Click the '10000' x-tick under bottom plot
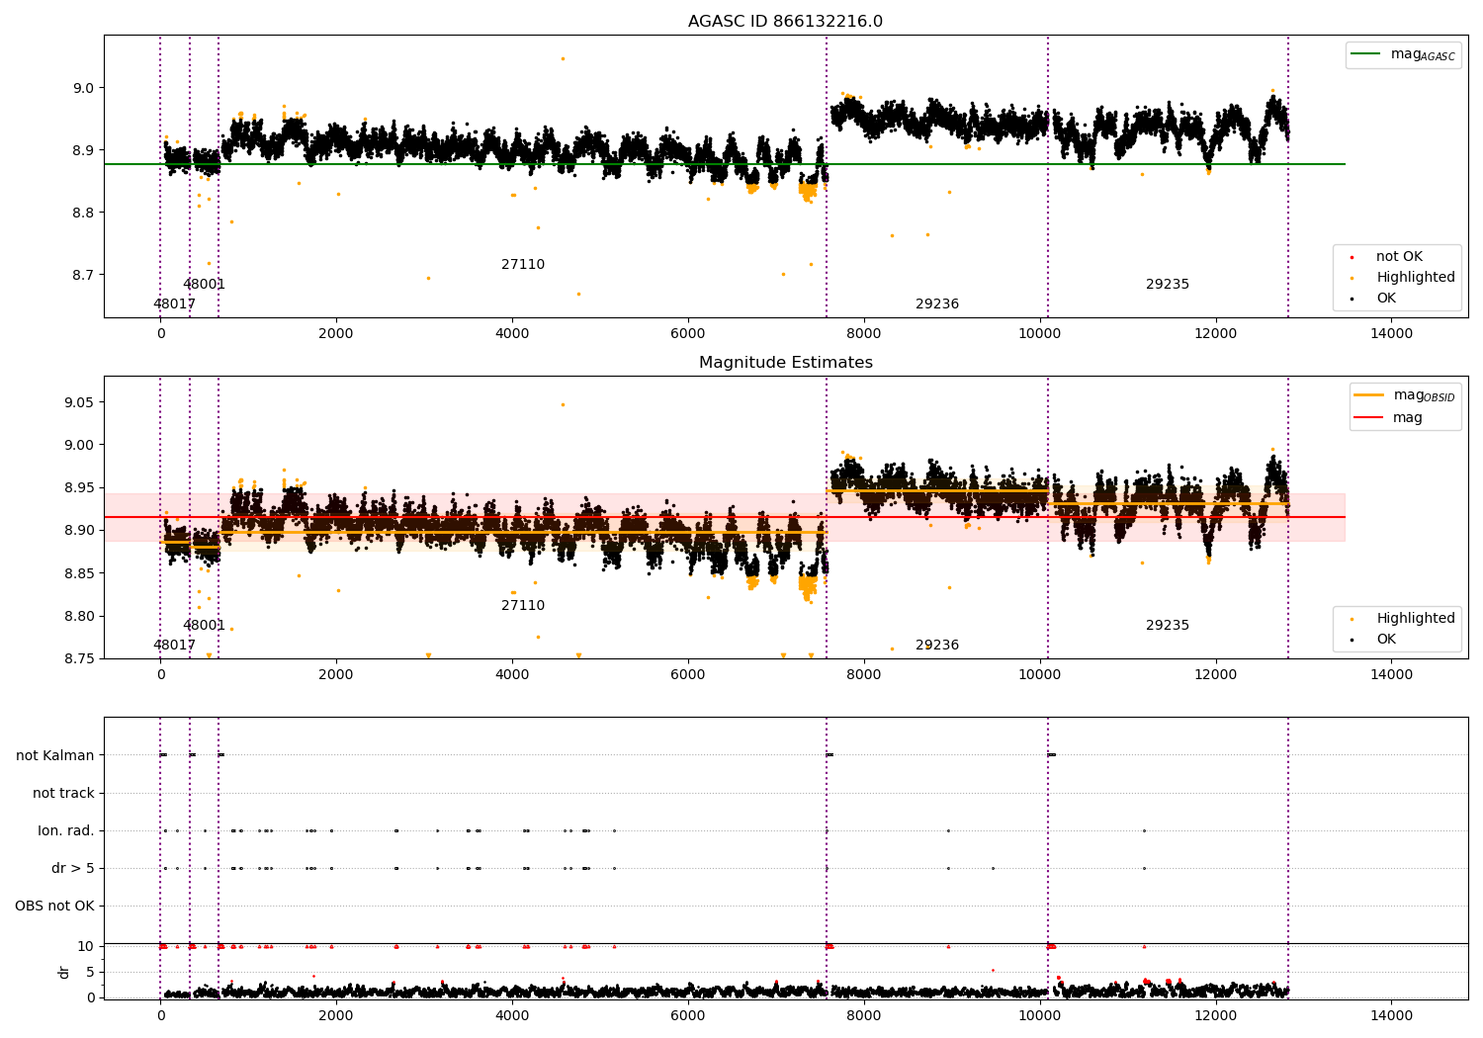1483x1038 pixels. [1040, 1016]
